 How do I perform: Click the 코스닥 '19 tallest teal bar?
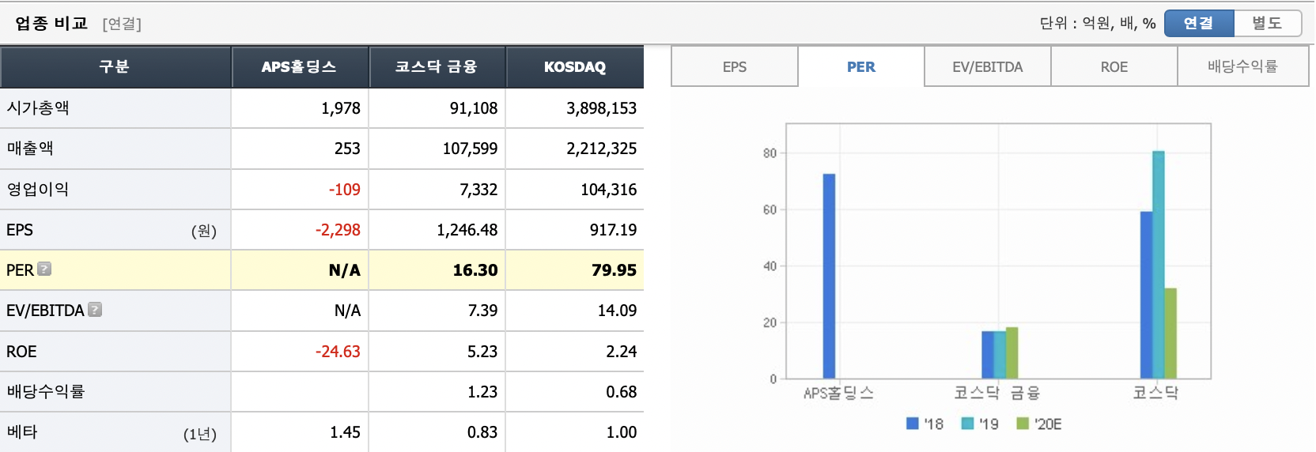1159,265
